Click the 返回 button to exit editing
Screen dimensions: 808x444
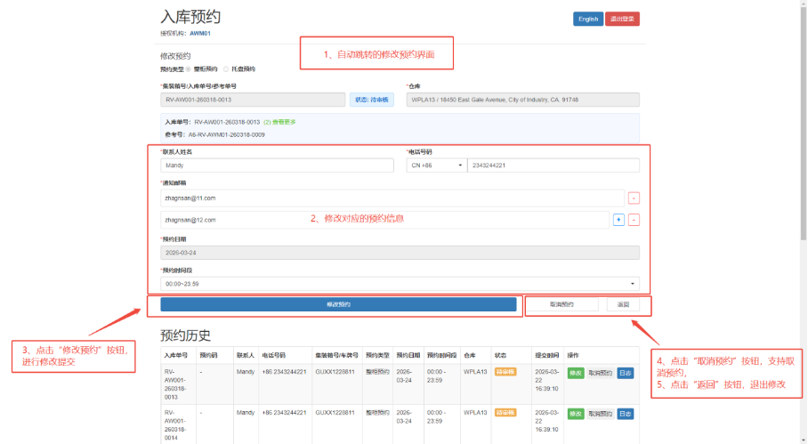click(x=623, y=304)
